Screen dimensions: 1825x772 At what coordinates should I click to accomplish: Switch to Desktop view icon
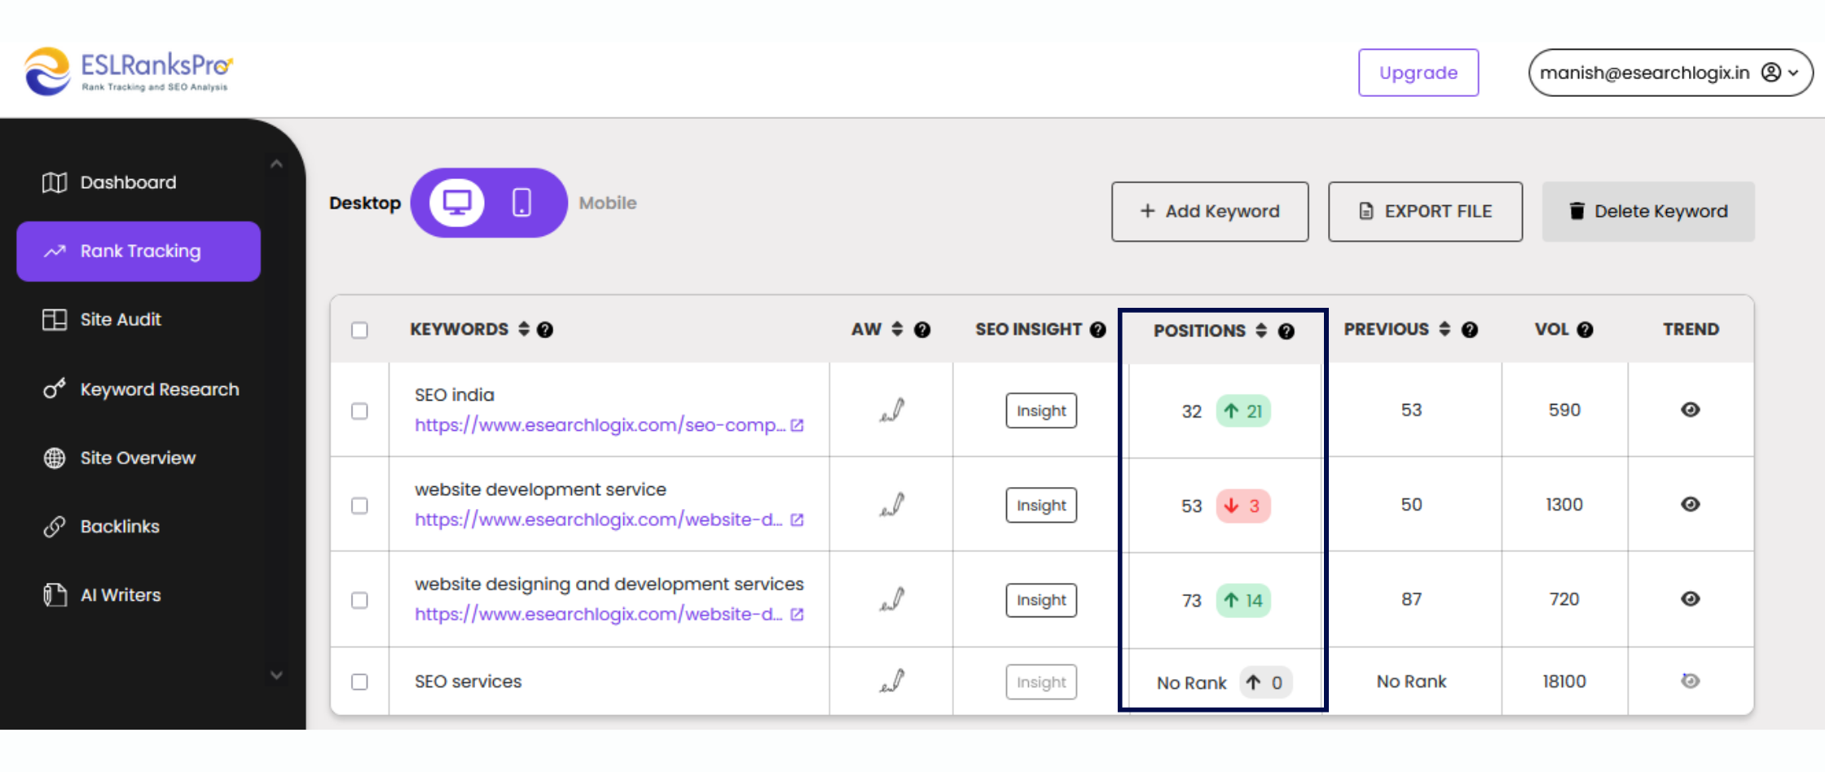point(457,203)
